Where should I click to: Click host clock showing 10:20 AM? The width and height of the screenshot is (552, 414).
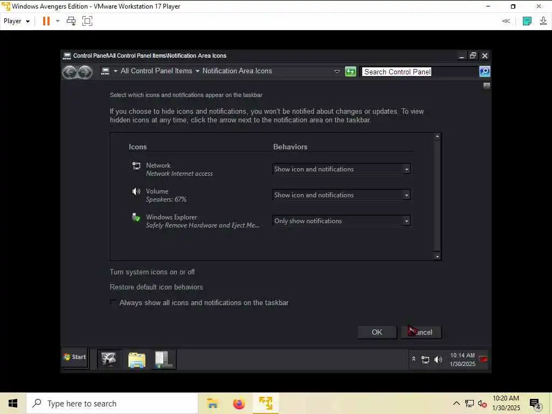tap(506, 403)
